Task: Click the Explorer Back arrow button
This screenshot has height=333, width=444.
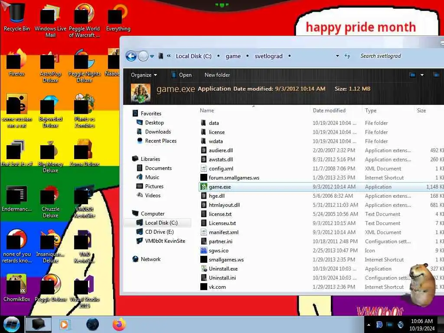Action: [131, 56]
